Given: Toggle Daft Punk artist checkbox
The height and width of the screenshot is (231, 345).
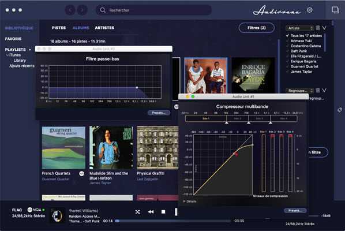Looking at the screenshot, I should 287,51.
